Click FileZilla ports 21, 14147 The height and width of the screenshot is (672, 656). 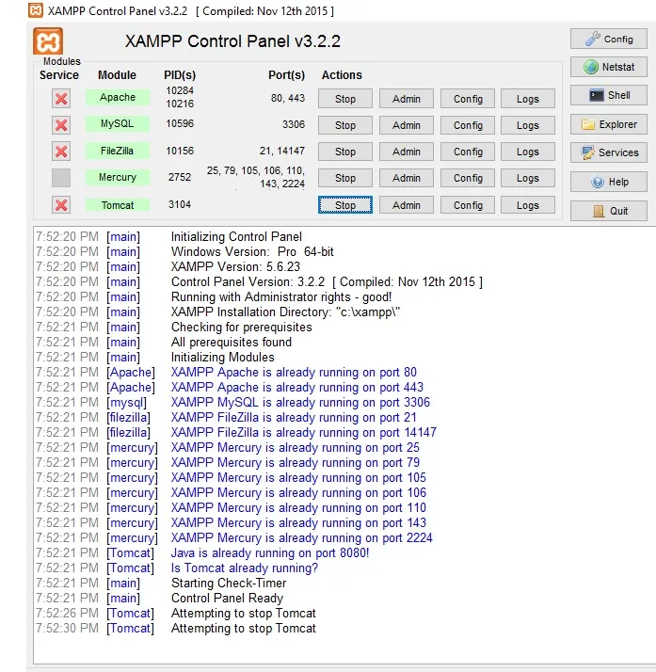point(282,151)
